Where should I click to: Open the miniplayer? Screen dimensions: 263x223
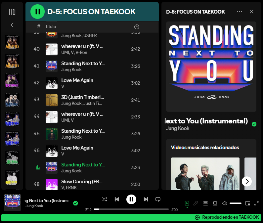click(248, 203)
